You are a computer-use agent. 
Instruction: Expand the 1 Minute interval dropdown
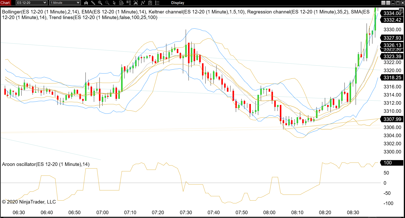[x=65, y=3]
